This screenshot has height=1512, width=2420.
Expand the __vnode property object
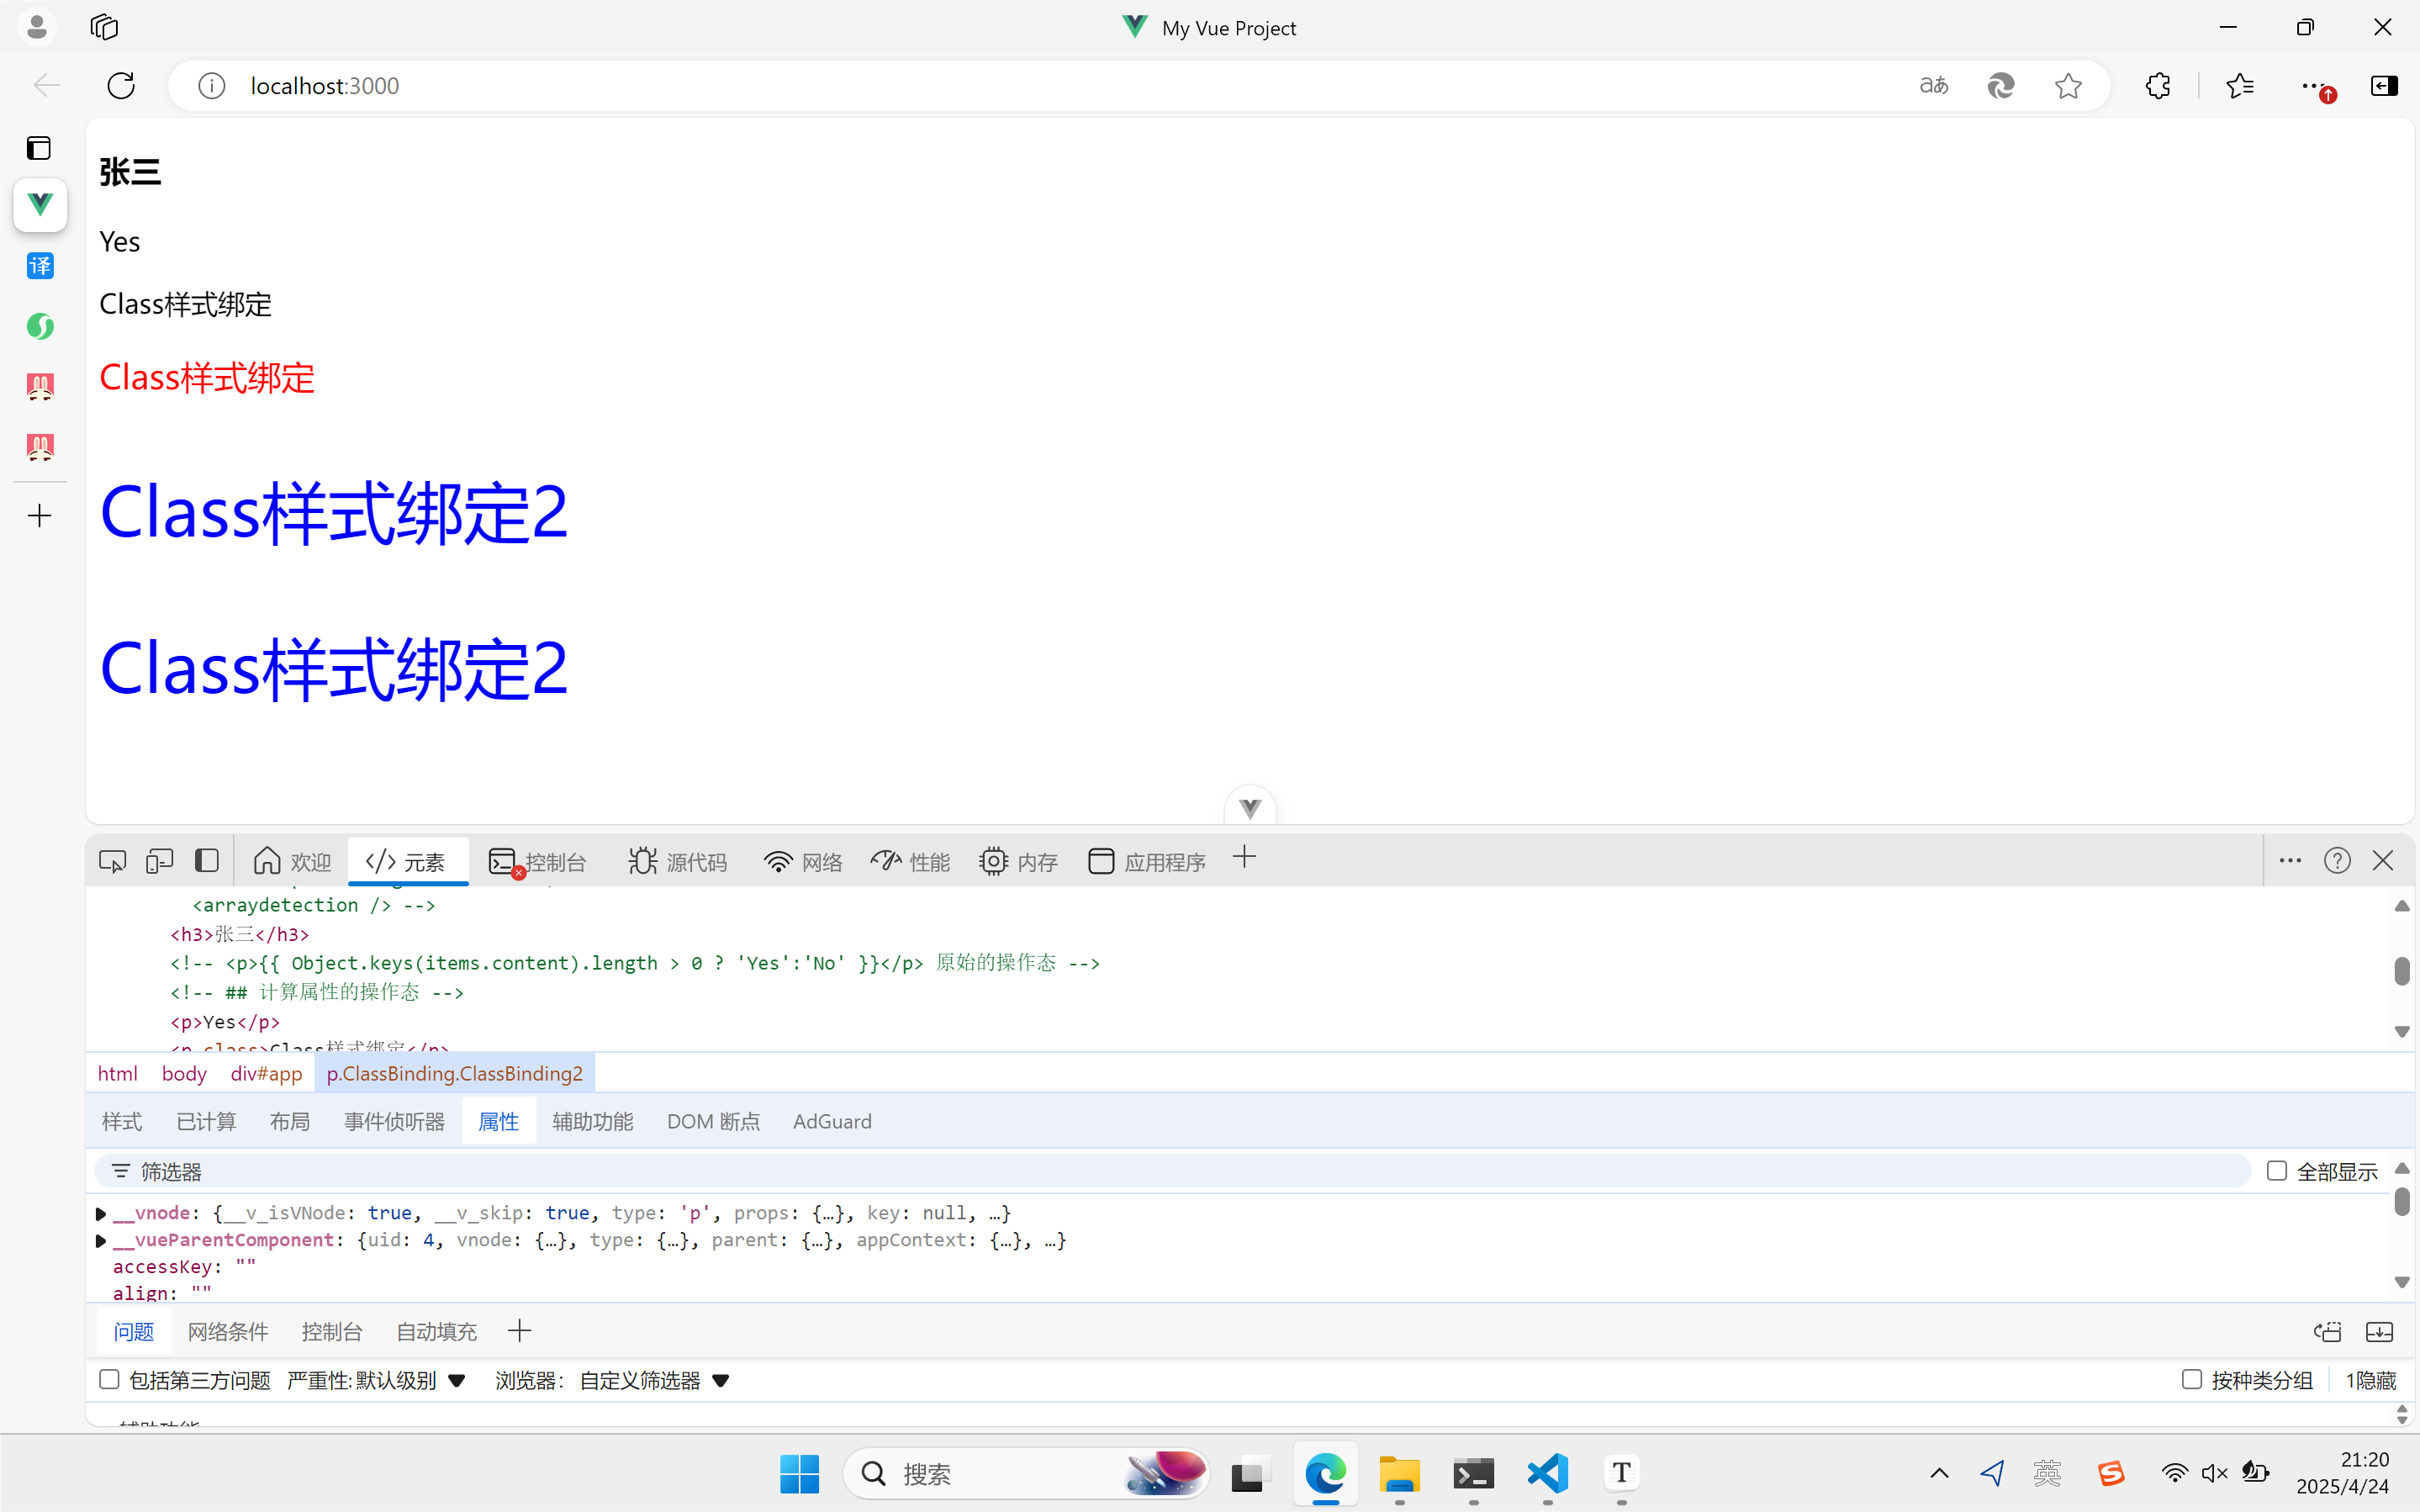click(101, 1214)
